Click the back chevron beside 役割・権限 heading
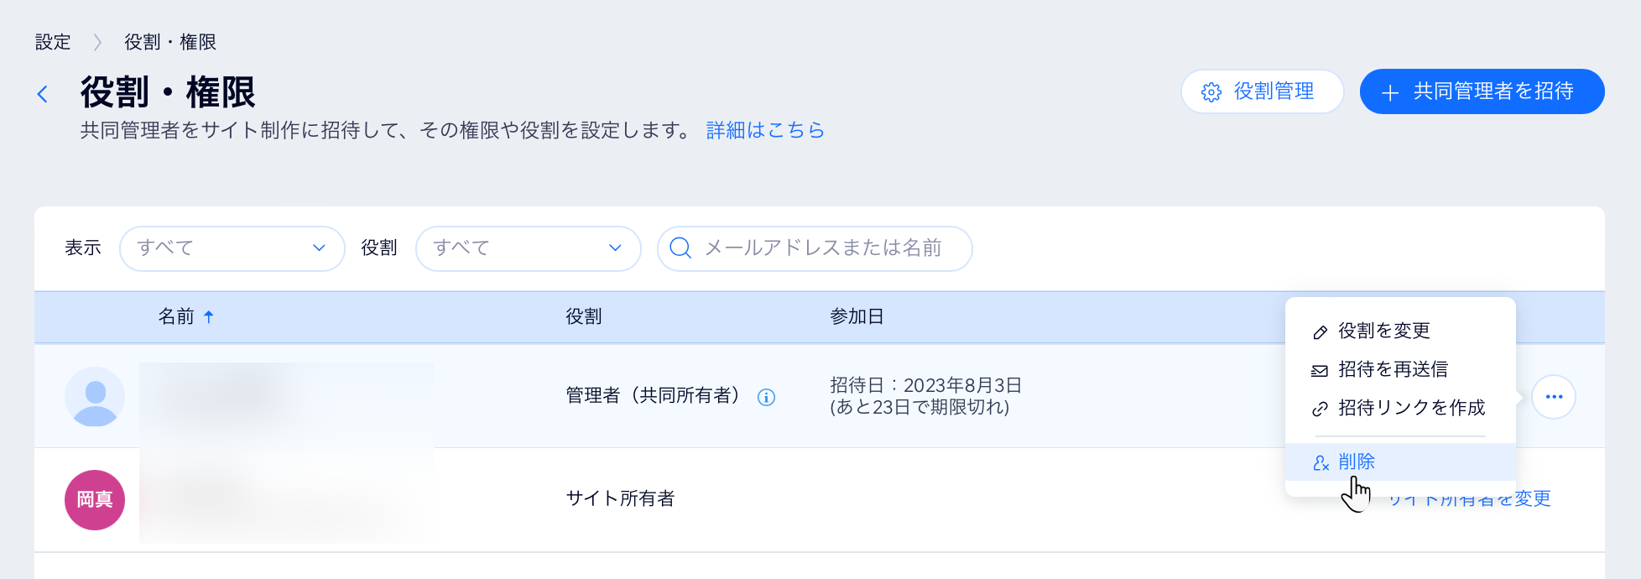The width and height of the screenshot is (1641, 579). click(43, 94)
